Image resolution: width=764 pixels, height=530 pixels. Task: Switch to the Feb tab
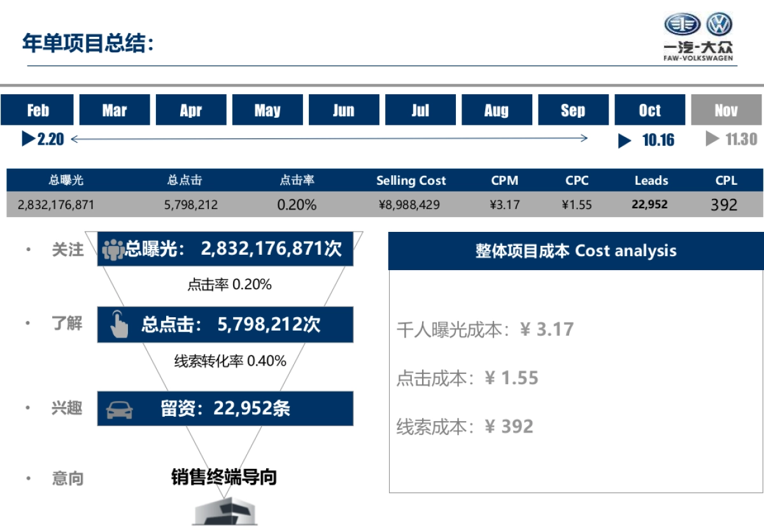coord(38,109)
